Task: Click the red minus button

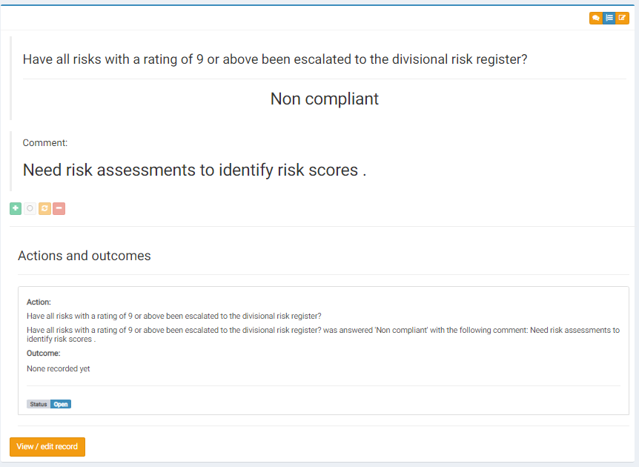Action: tap(59, 208)
